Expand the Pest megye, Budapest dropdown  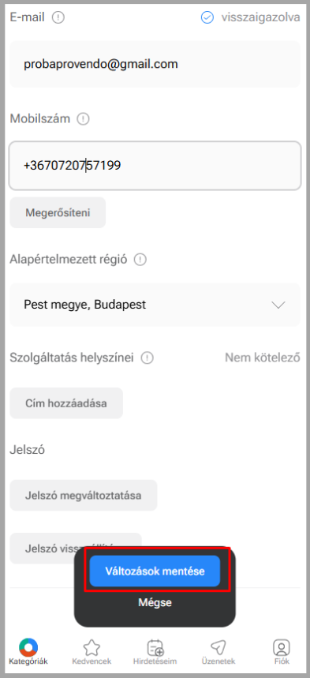click(x=155, y=305)
